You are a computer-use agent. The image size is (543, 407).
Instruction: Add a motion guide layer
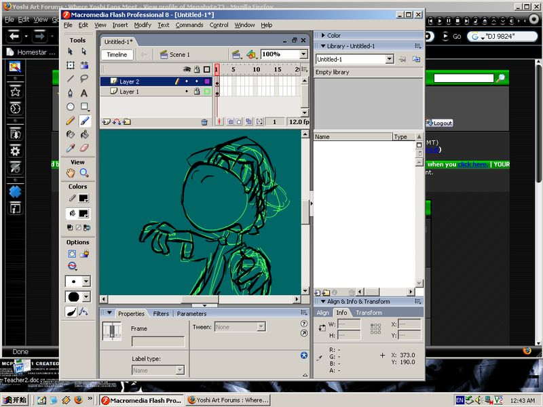point(116,122)
